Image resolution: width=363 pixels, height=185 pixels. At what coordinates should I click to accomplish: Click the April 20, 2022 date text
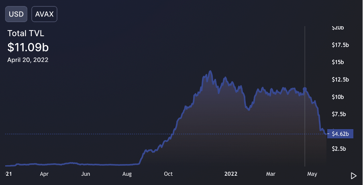pyautogui.click(x=28, y=60)
